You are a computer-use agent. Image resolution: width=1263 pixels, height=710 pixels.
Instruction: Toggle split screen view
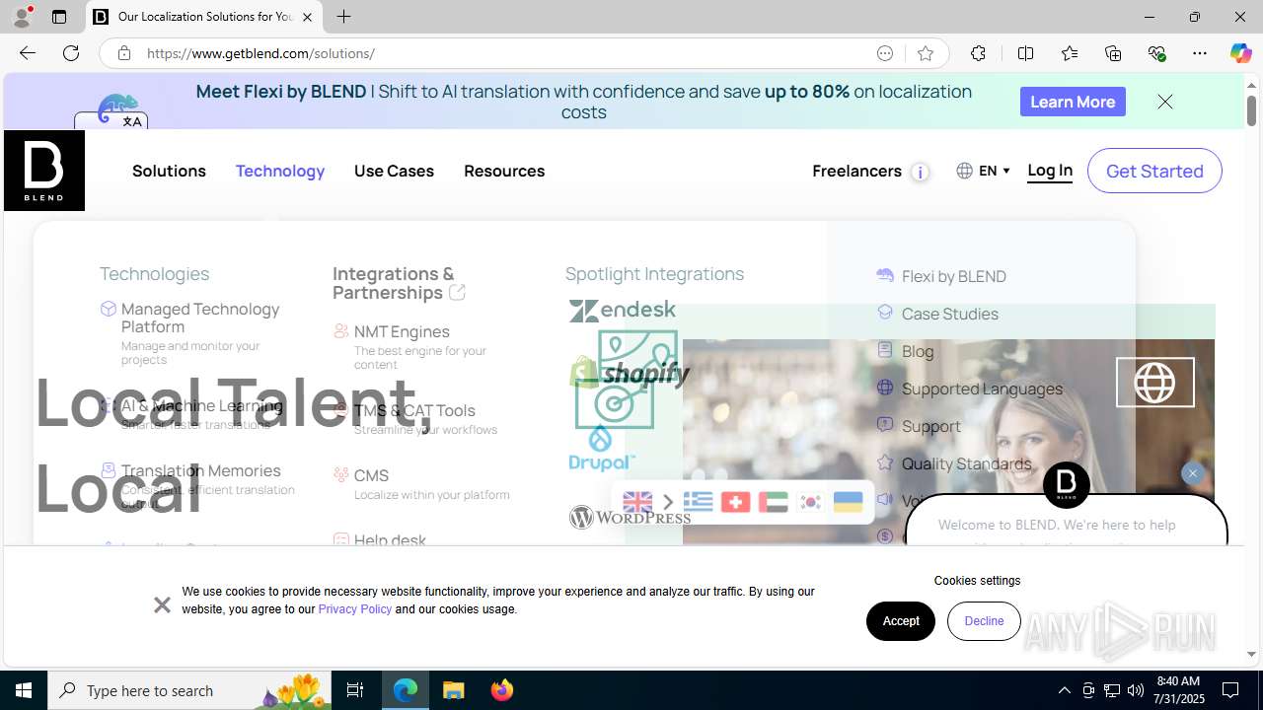(x=1025, y=53)
